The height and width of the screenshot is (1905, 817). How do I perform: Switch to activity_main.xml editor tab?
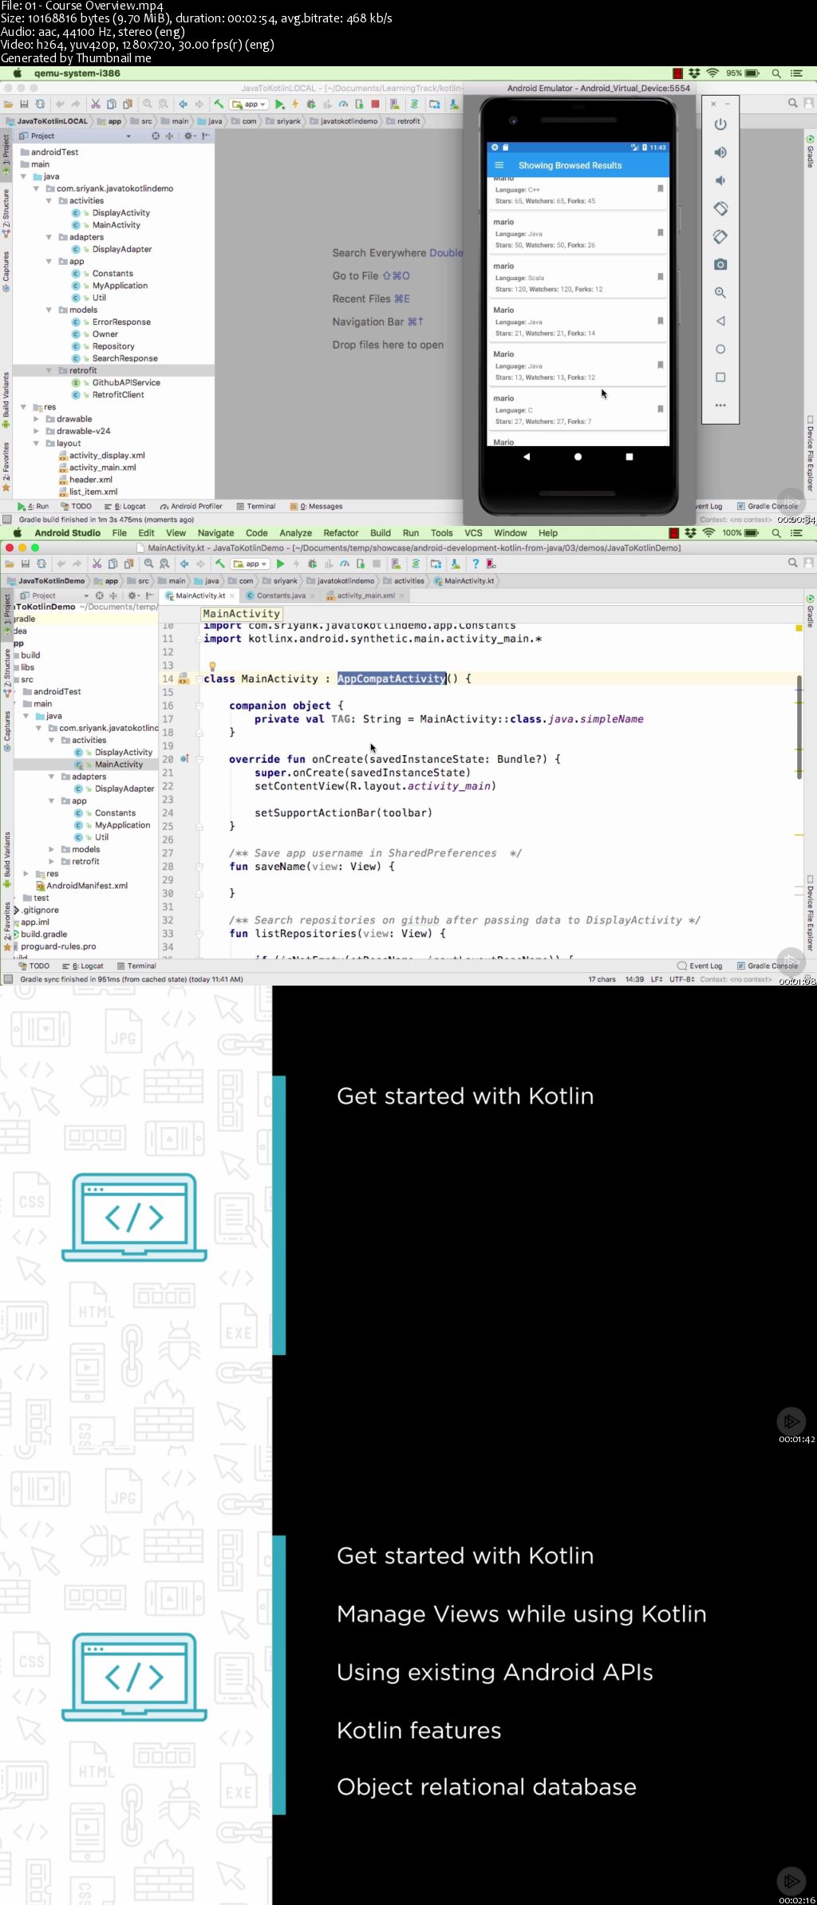tap(365, 595)
